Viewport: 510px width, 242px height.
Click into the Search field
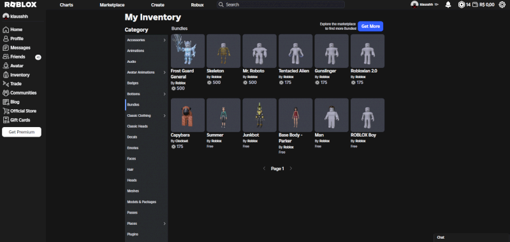pos(280,4)
